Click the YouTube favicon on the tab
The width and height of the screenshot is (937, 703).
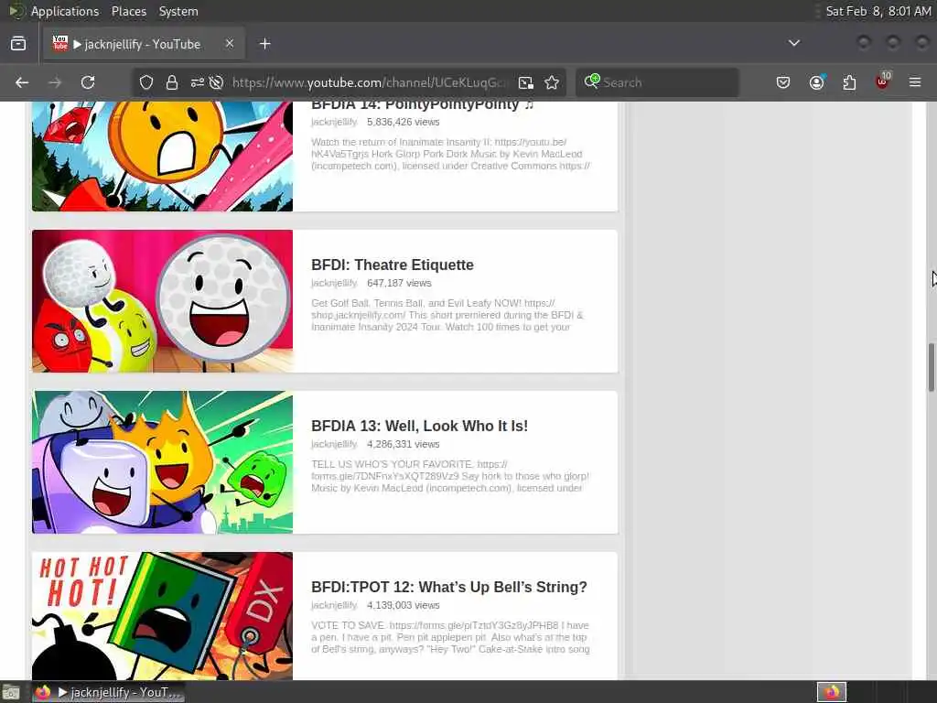60,43
